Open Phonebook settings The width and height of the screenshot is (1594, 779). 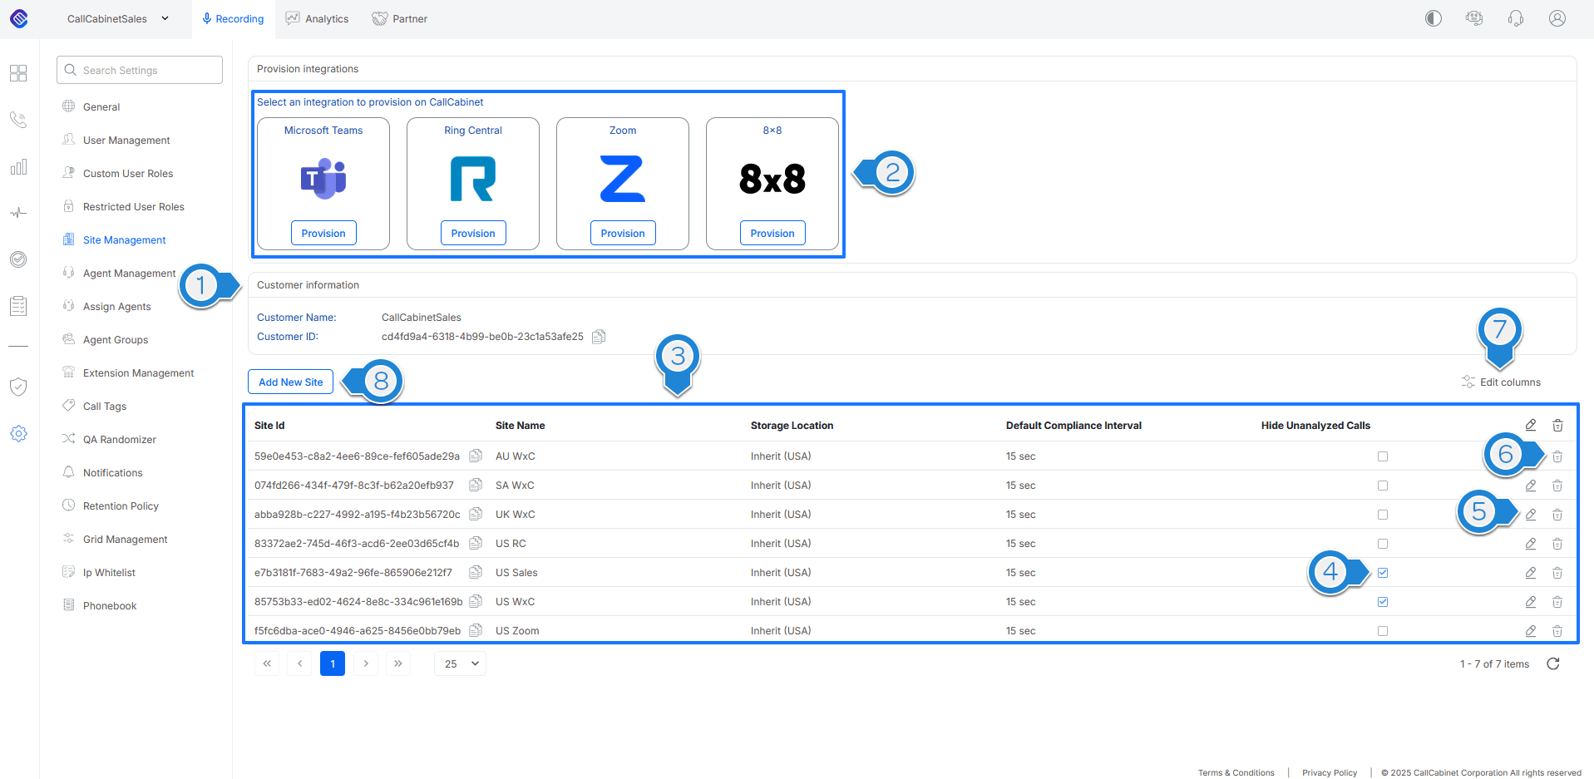pos(110,606)
